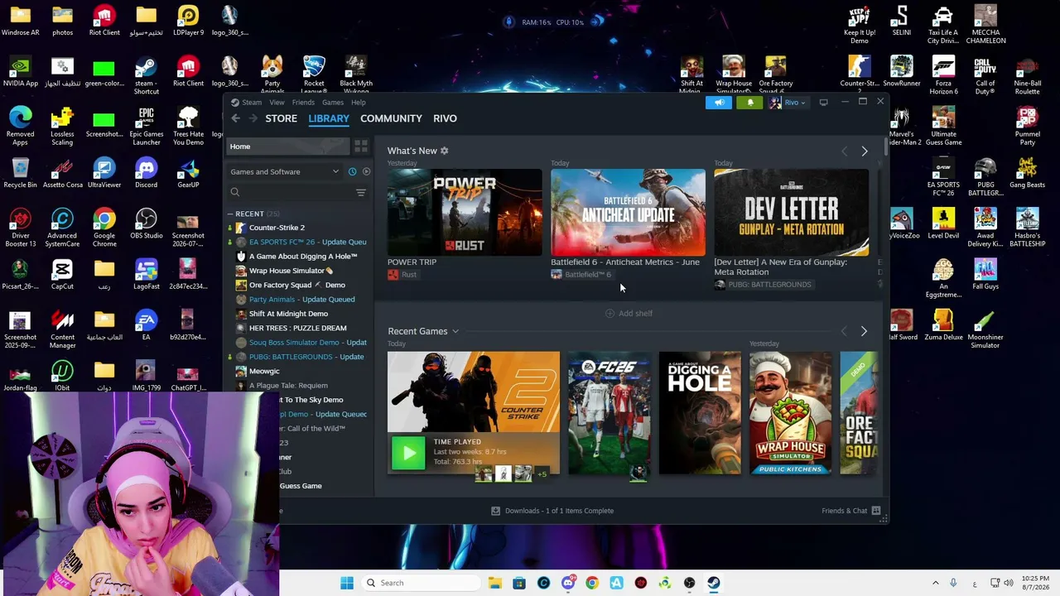Click the green Play button for Counter-Strike 2
This screenshot has width=1060, height=596.
click(x=408, y=453)
